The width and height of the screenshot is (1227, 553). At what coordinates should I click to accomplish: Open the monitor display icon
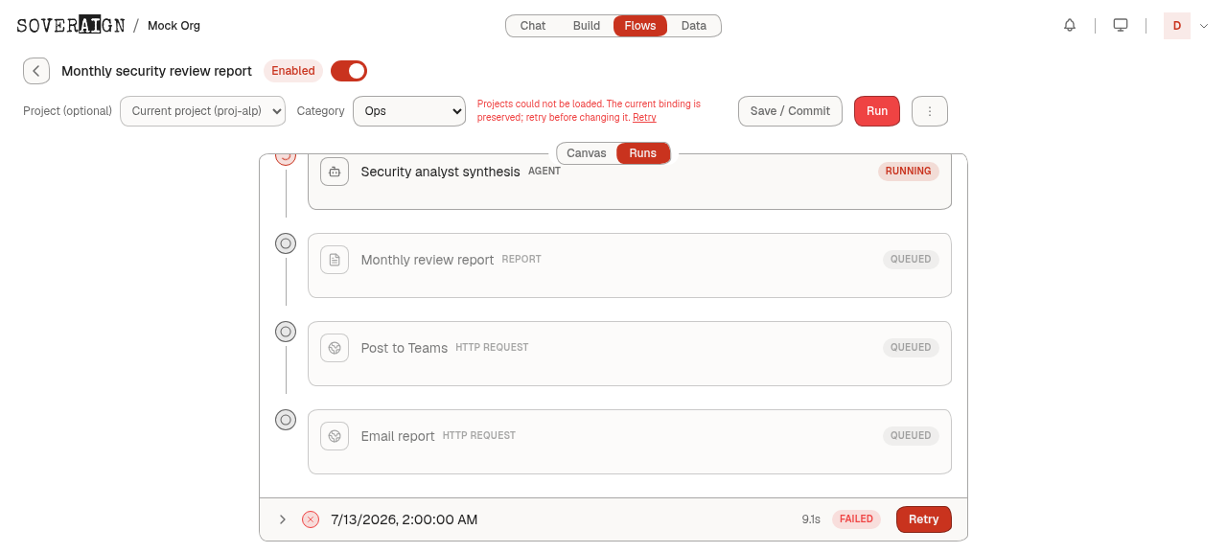coord(1121,26)
